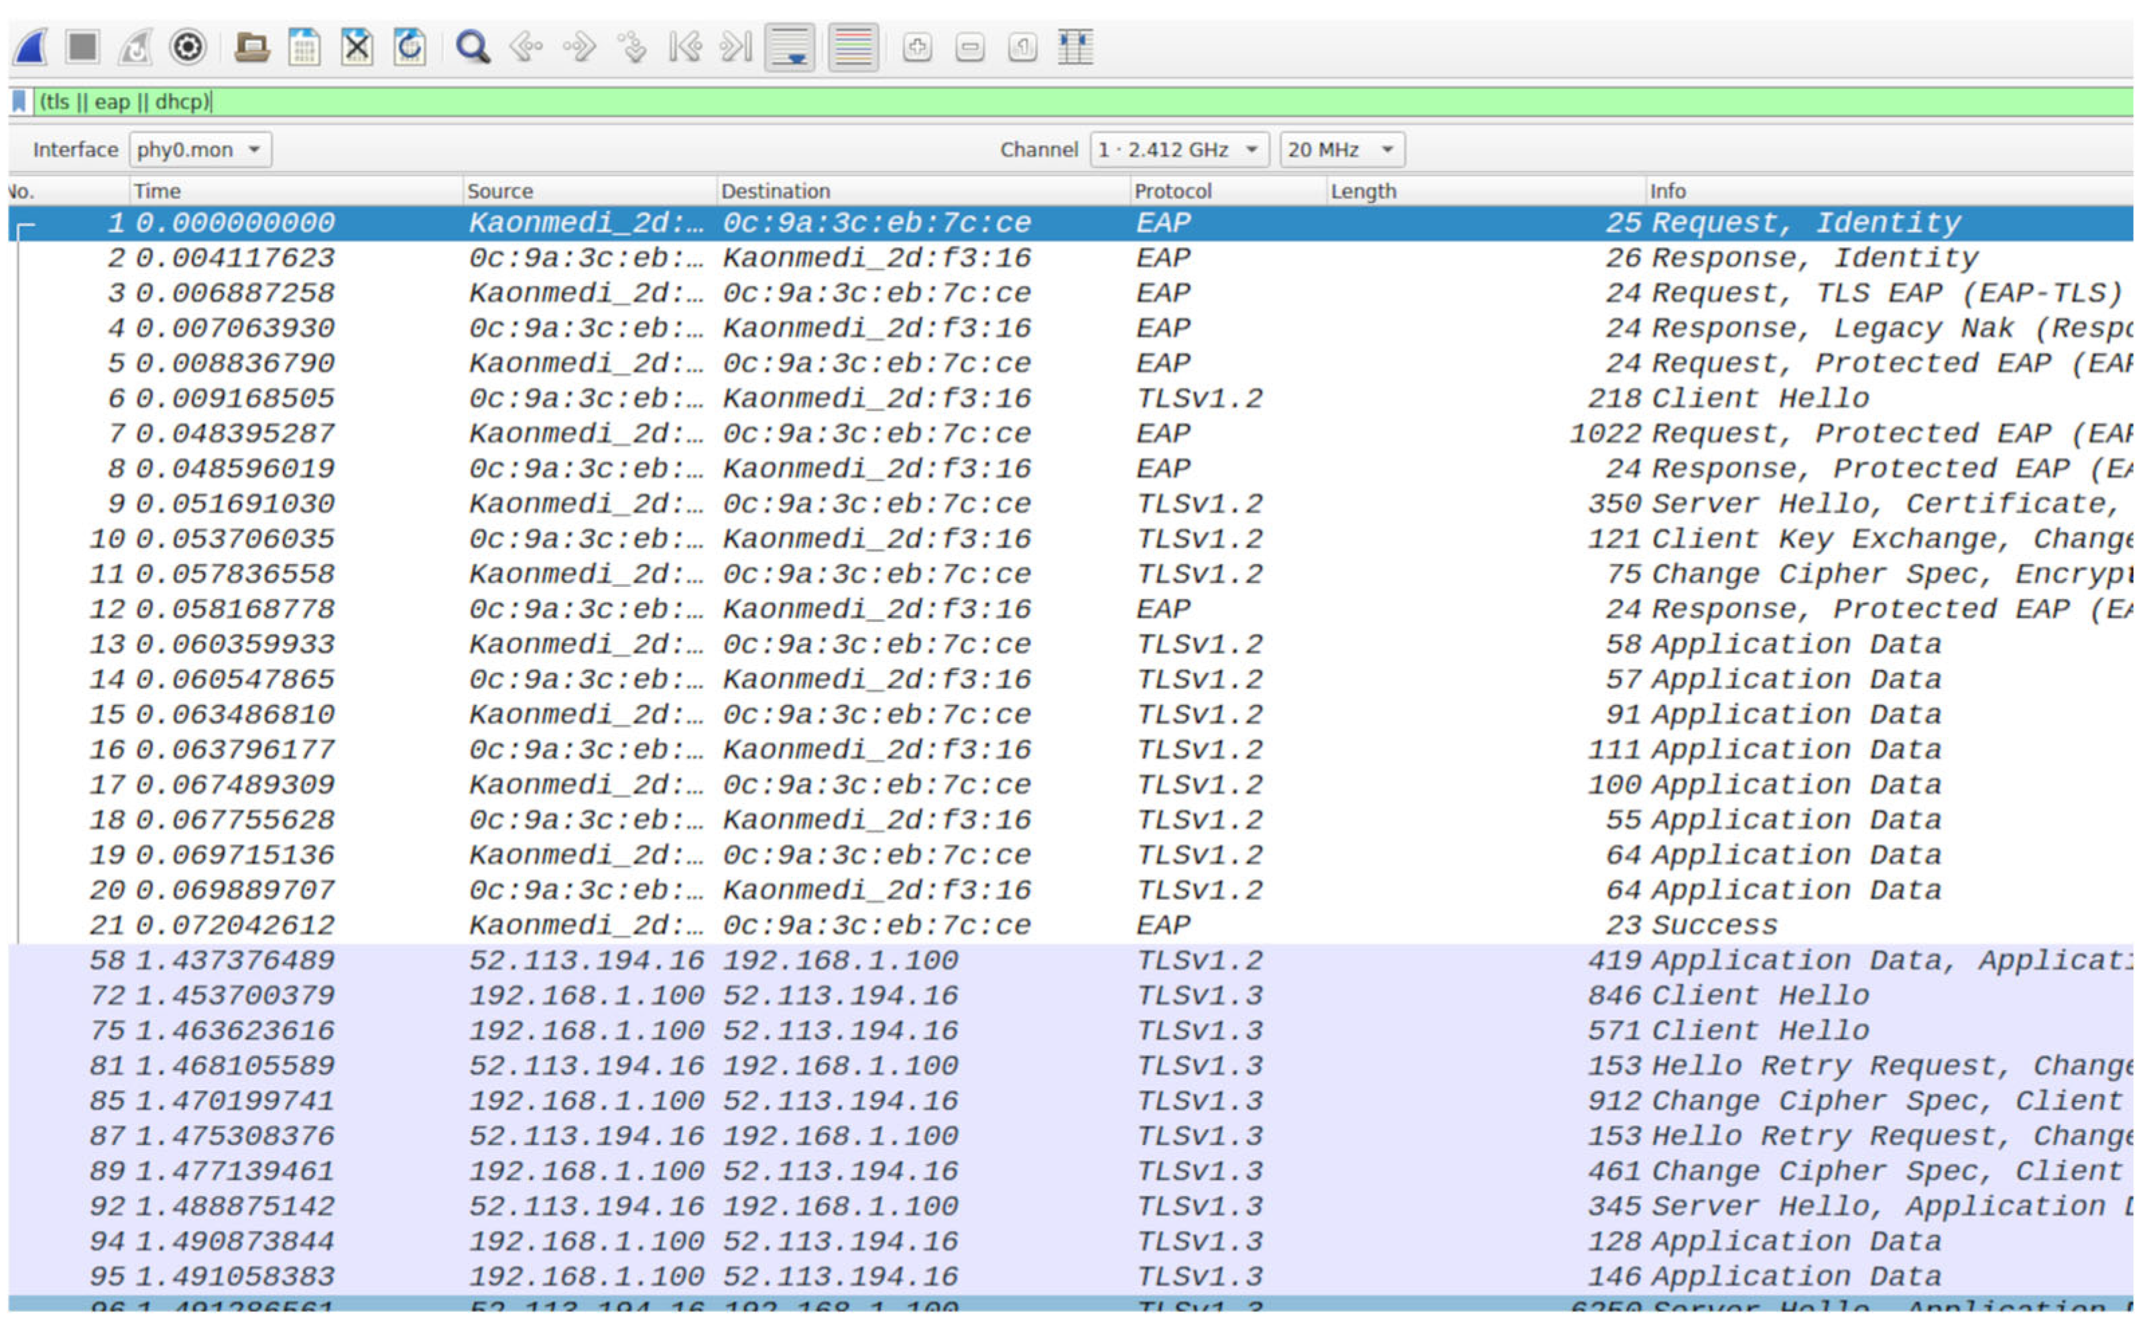Toggle auto scroll during live capture
2141x1324 pixels.
pyautogui.click(x=790, y=48)
